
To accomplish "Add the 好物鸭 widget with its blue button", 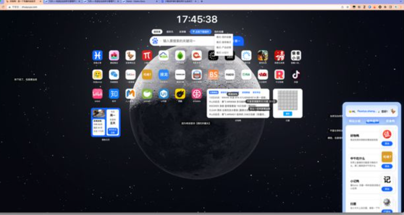I will 387,144.
